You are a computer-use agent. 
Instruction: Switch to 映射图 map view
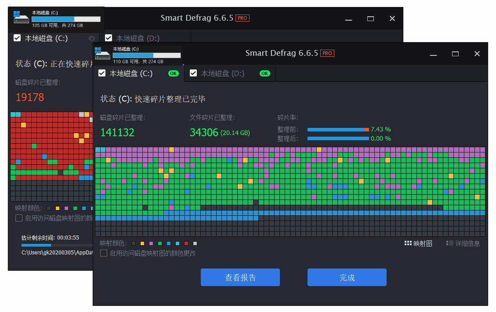pos(418,243)
